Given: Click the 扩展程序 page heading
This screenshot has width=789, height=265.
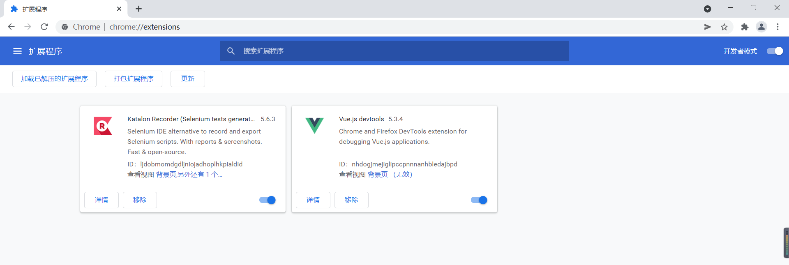Looking at the screenshot, I should tap(45, 51).
